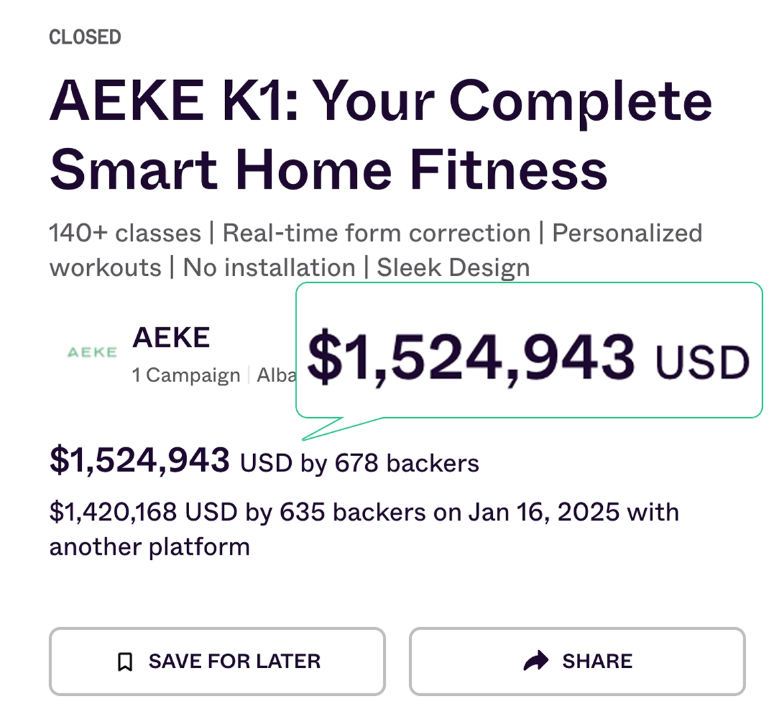This screenshot has width=774, height=716.
Task: Click the share arrow icon
Action: [x=536, y=661]
